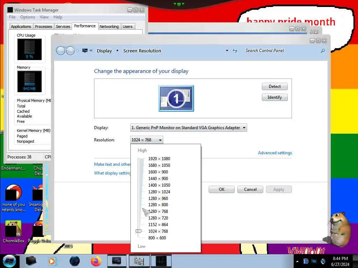Image resolution: width=358 pixels, height=268 pixels.
Task: Open Task Manager View menu
Action: tap(44, 17)
